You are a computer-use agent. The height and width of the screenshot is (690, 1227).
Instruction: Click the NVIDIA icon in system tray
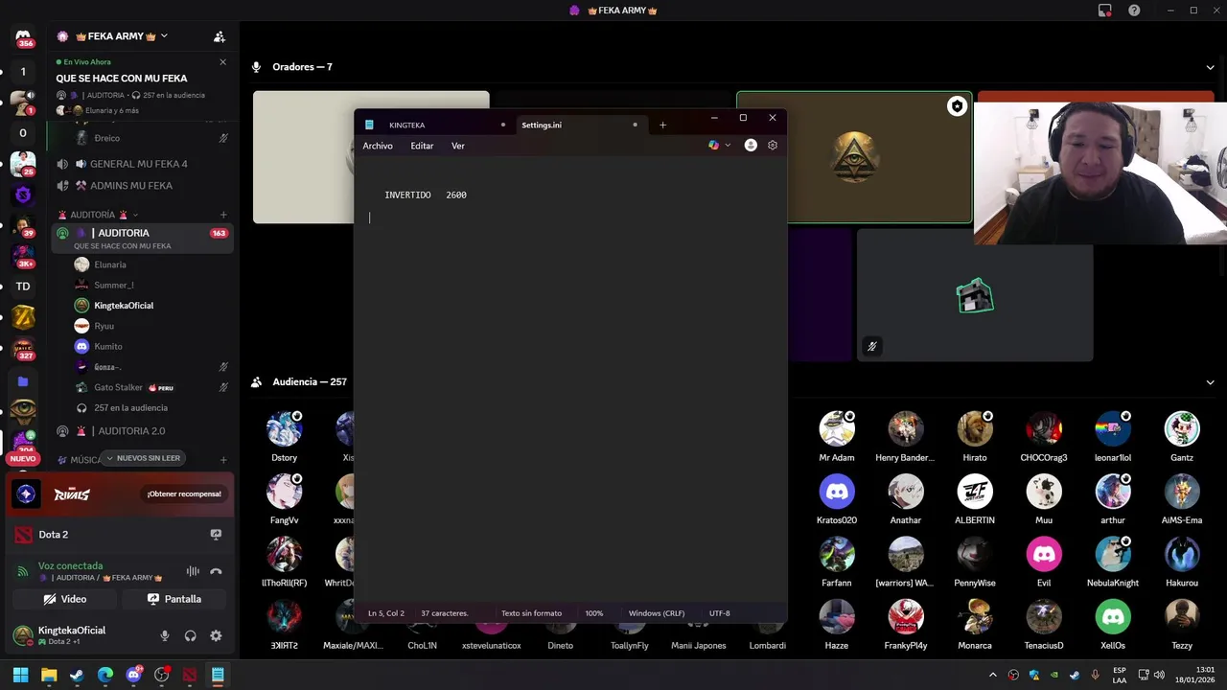coord(1053,675)
